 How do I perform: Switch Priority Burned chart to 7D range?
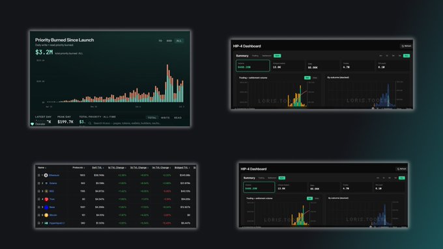point(160,41)
